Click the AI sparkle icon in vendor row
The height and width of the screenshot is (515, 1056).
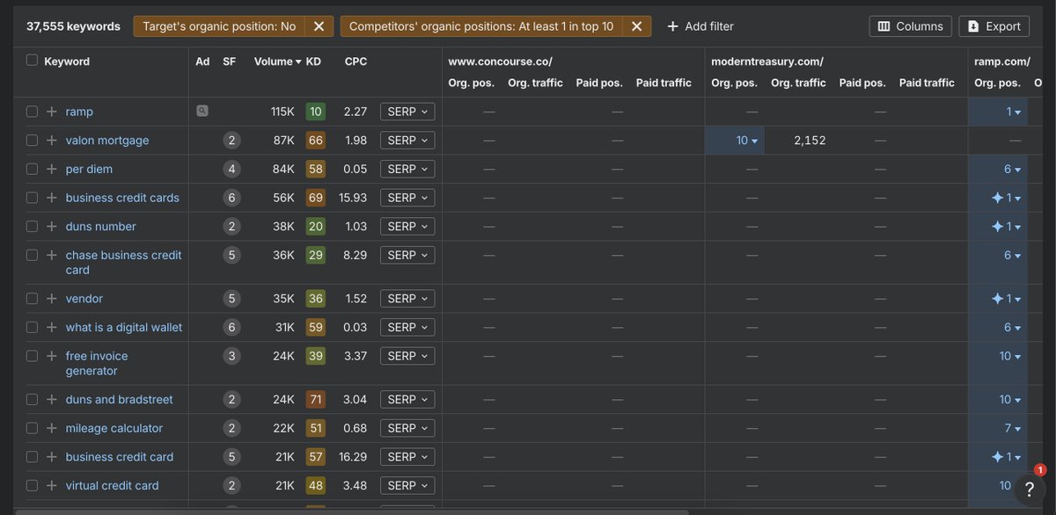997,299
